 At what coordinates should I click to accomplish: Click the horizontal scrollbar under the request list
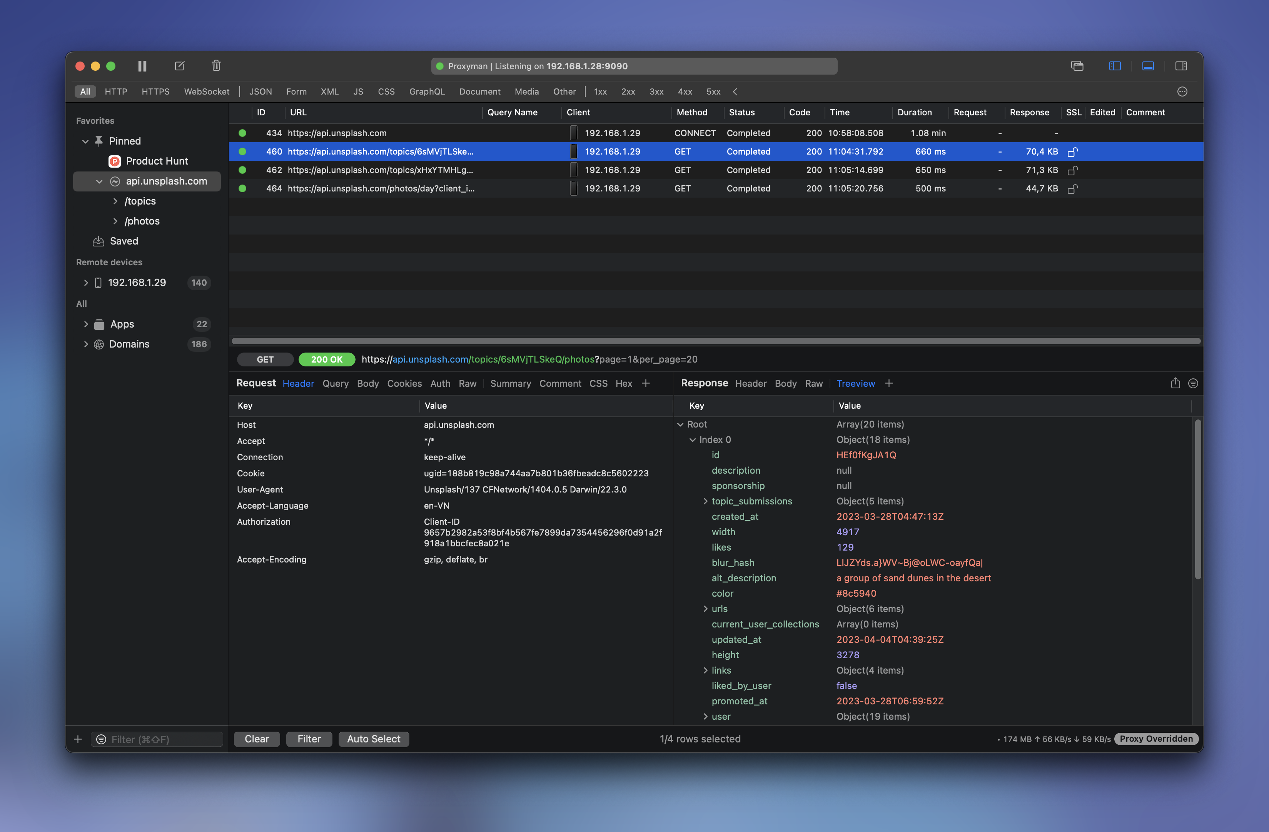click(x=716, y=341)
